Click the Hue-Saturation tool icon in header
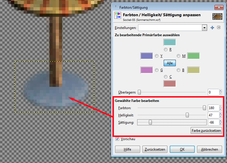This screenshot has width=227, height=163. pos(118,15)
